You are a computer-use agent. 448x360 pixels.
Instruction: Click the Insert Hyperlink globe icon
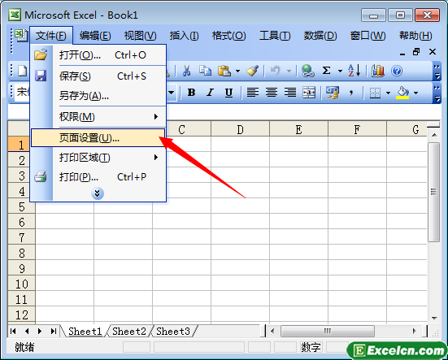(x=308, y=71)
